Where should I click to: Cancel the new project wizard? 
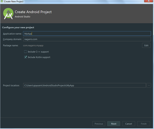coord(128,124)
